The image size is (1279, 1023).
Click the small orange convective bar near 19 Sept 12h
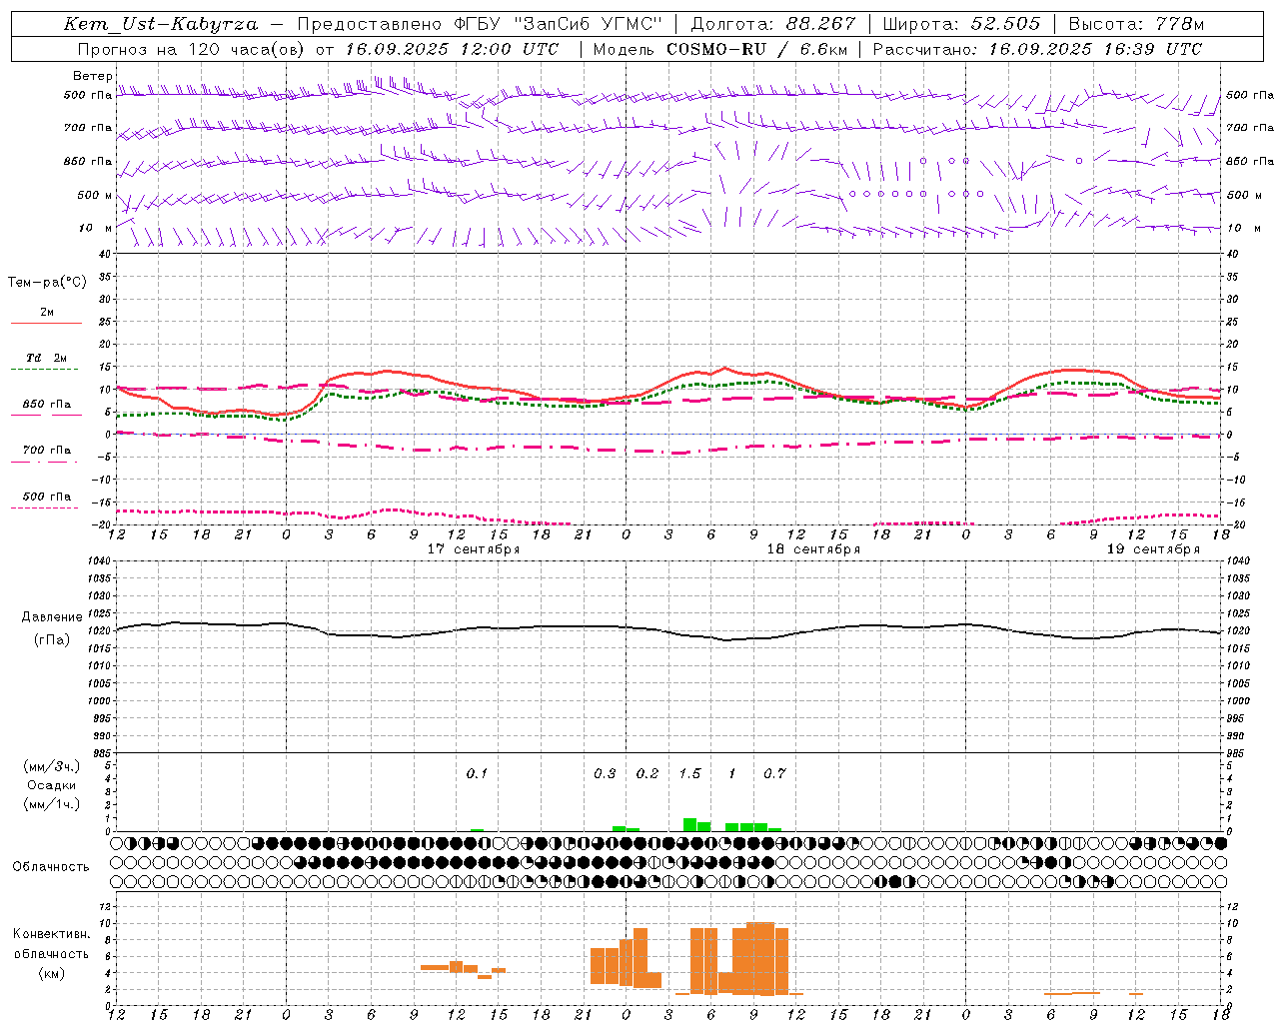(x=1136, y=993)
